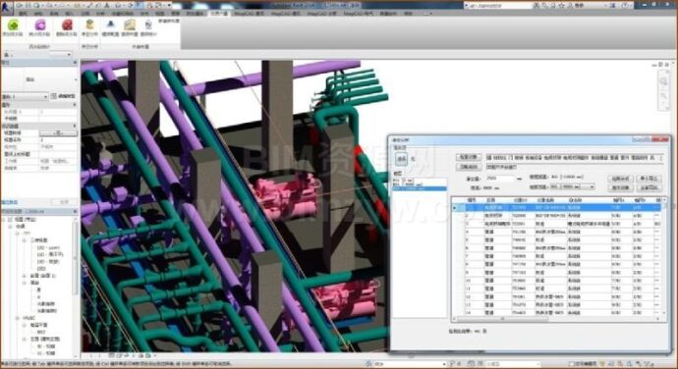The height and width of the screenshot is (369, 678).
Task: Click the red delete icon in ribbon
Action: tap(67, 26)
